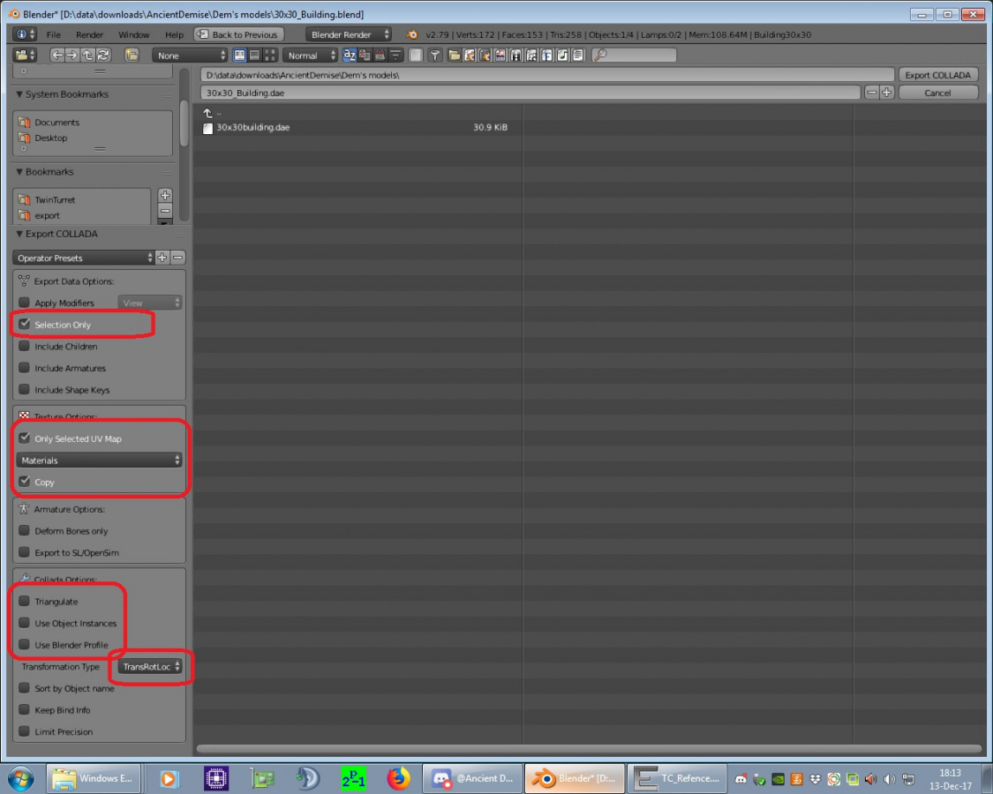The image size is (993, 794).
Task: Enable the Triangulate option
Action: [x=25, y=601]
